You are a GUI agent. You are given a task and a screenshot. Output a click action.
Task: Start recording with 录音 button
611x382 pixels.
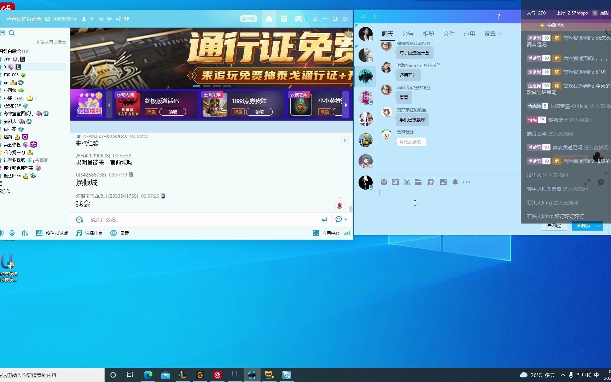(120, 233)
